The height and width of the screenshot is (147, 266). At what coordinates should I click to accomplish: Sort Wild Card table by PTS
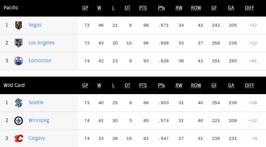point(143,85)
